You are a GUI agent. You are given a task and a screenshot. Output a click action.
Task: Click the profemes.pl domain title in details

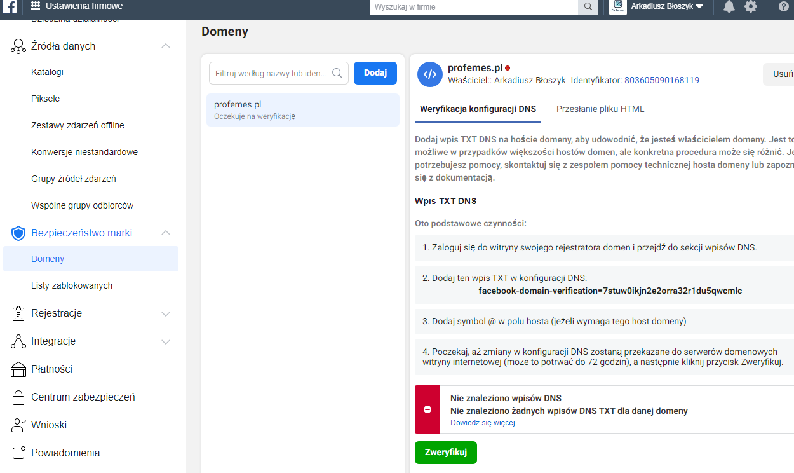pyautogui.click(x=475, y=68)
